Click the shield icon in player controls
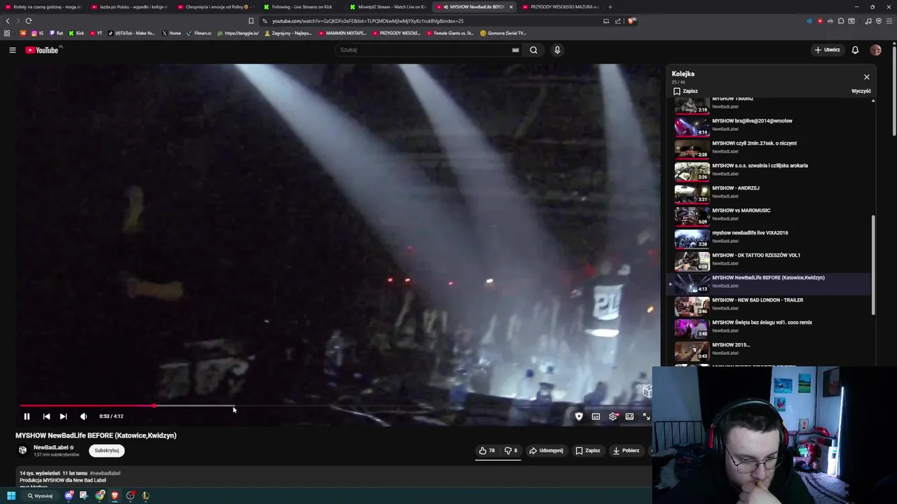Screen dimensions: 897x504 click(579, 416)
